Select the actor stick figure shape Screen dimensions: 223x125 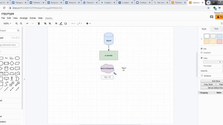12,79
